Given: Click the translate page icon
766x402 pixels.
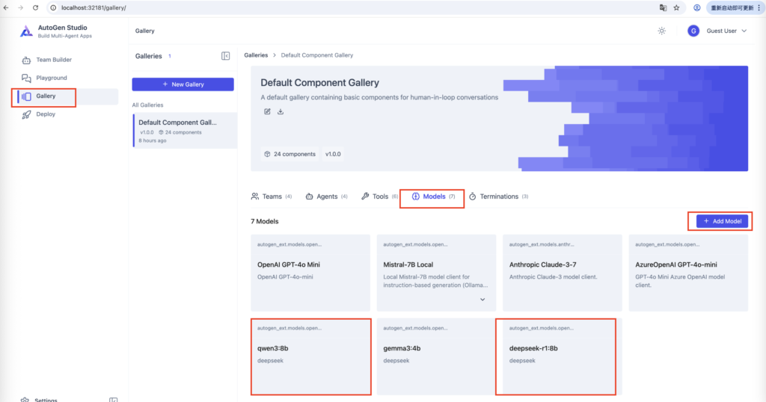Looking at the screenshot, I should 663,7.
